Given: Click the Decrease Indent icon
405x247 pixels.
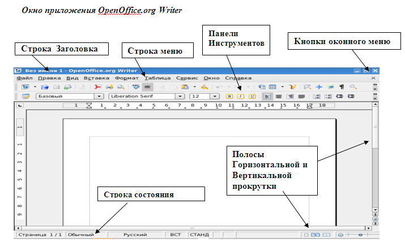Looking at the screenshot, I should pos(339,96).
